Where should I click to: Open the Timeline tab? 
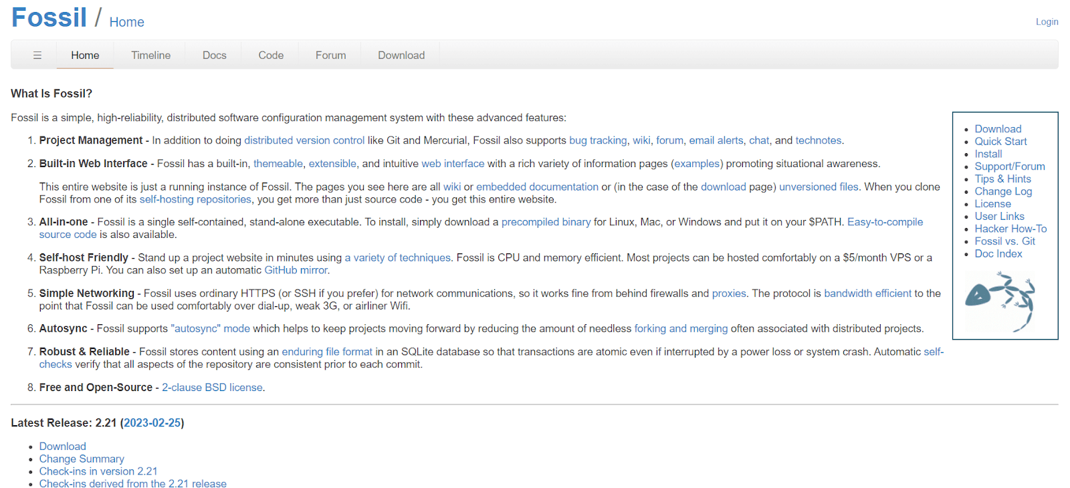150,55
